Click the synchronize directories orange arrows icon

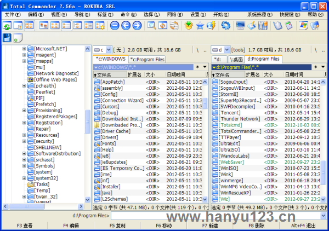tap(163, 26)
